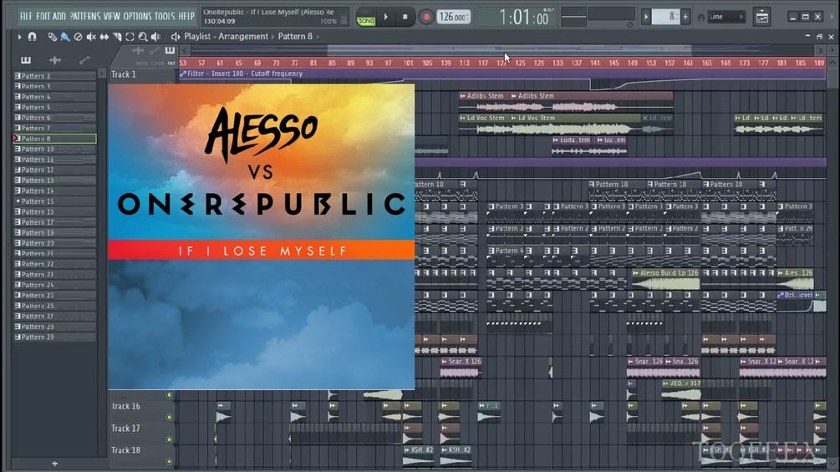Select the Playback speaker tool
The image size is (840, 472).
coord(155,37)
